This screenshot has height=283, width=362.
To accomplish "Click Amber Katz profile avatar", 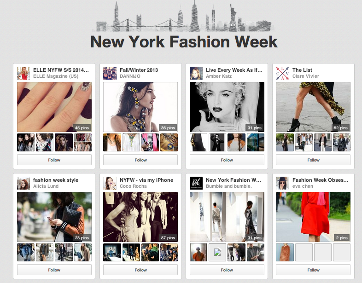I will [196, 73].
